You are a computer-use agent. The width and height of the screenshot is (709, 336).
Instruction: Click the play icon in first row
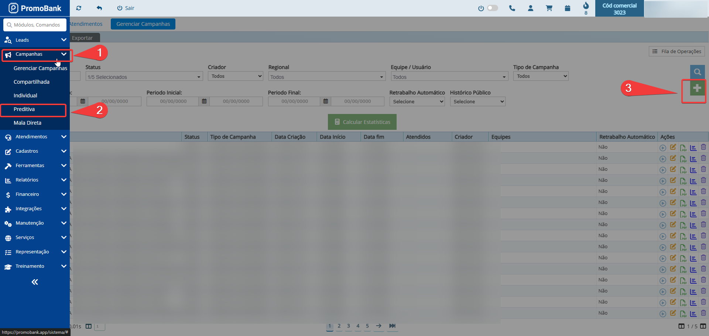tap(663, 148)
